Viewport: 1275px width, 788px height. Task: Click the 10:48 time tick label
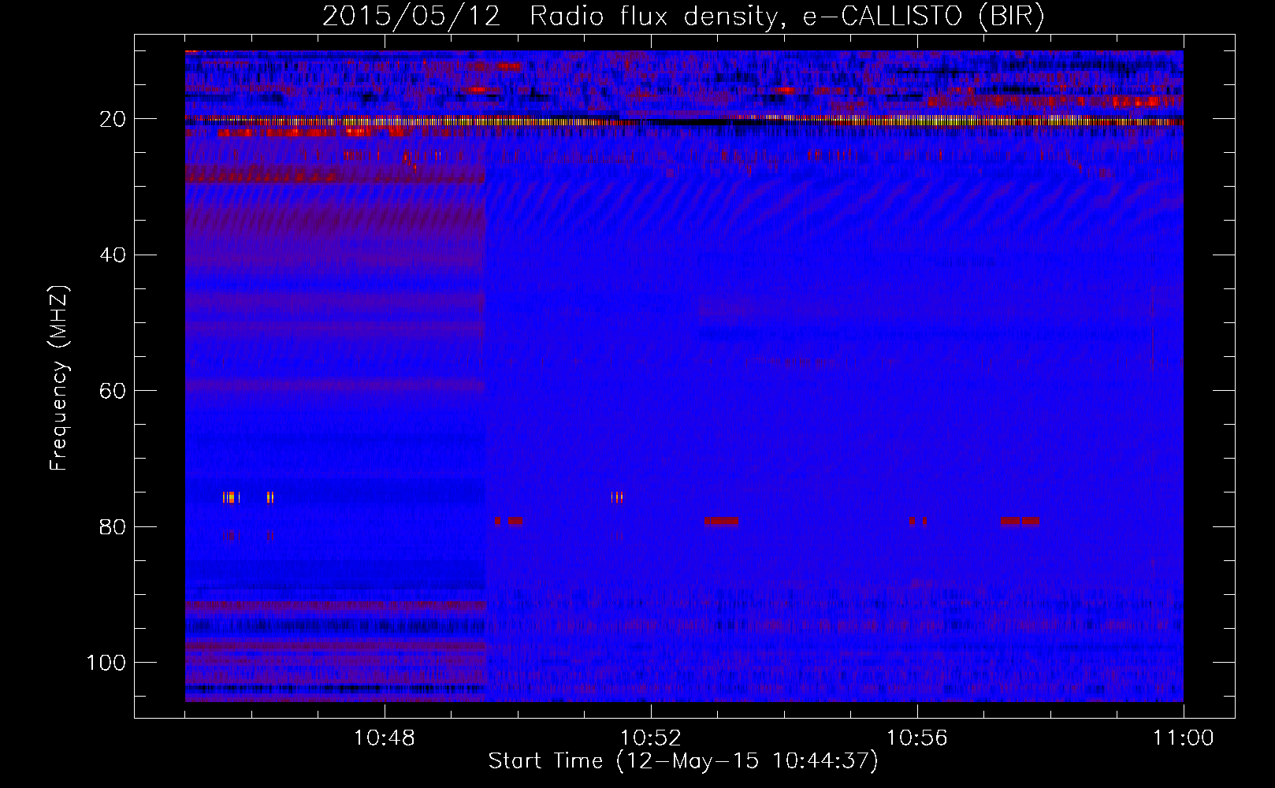click(x=385, y=738)
